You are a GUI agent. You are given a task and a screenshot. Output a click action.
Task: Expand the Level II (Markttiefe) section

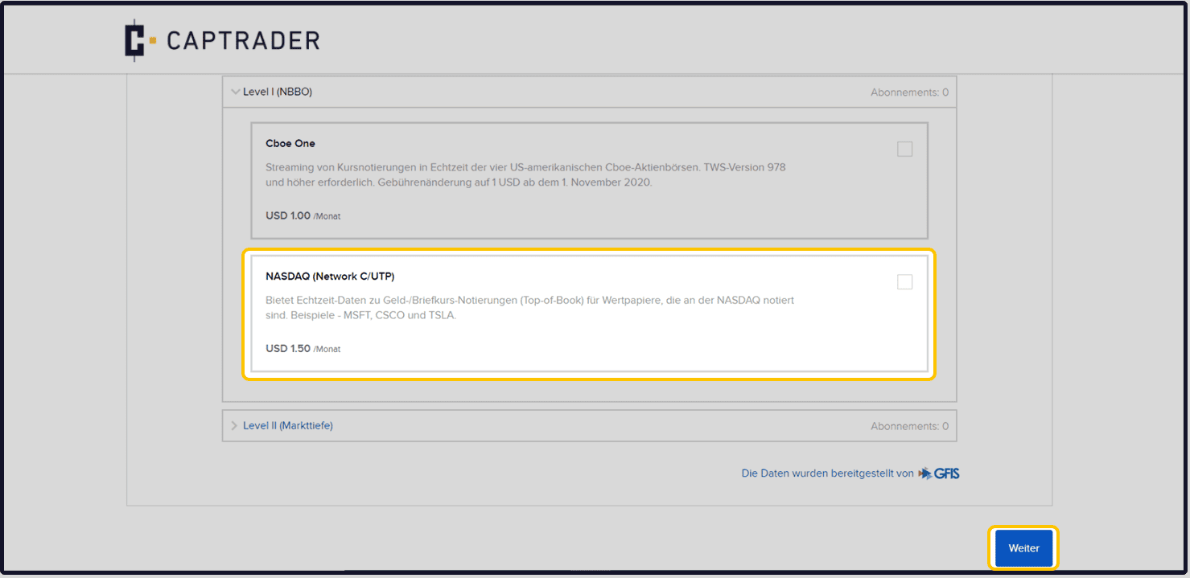pos(235,425)
